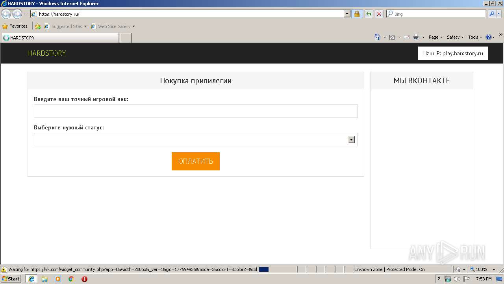The height and width of the screenshot is (284, 504).
Task: Open the security lock report icon
Action: 357,14
